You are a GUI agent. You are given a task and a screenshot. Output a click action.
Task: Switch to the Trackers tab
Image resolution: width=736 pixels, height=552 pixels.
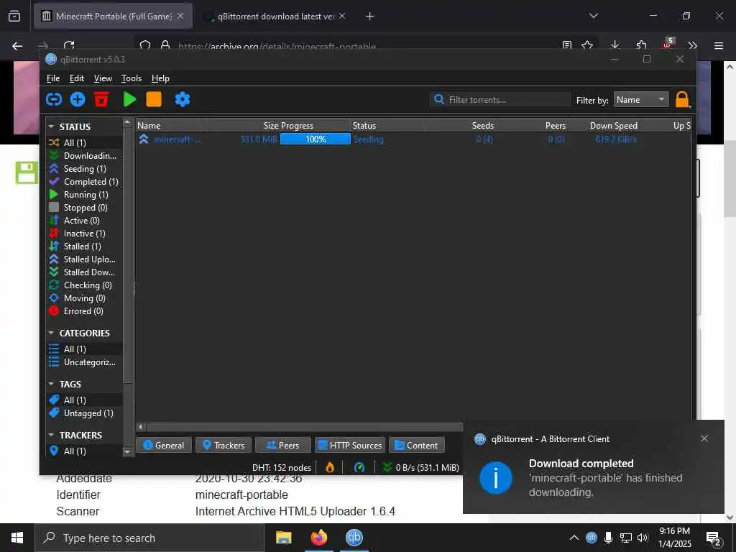(224, 445)
